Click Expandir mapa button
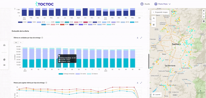The image size is (206, 98). [160, 12]
